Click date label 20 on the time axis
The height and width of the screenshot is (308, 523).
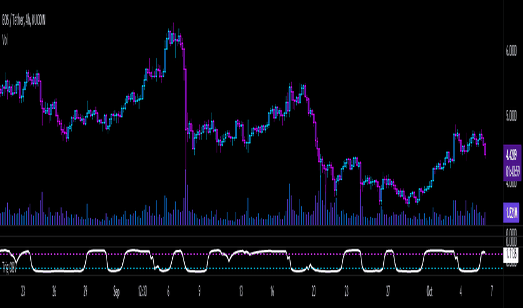point(314,292)
